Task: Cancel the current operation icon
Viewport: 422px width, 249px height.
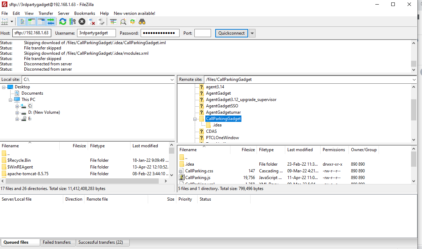Action: (82, 22)
